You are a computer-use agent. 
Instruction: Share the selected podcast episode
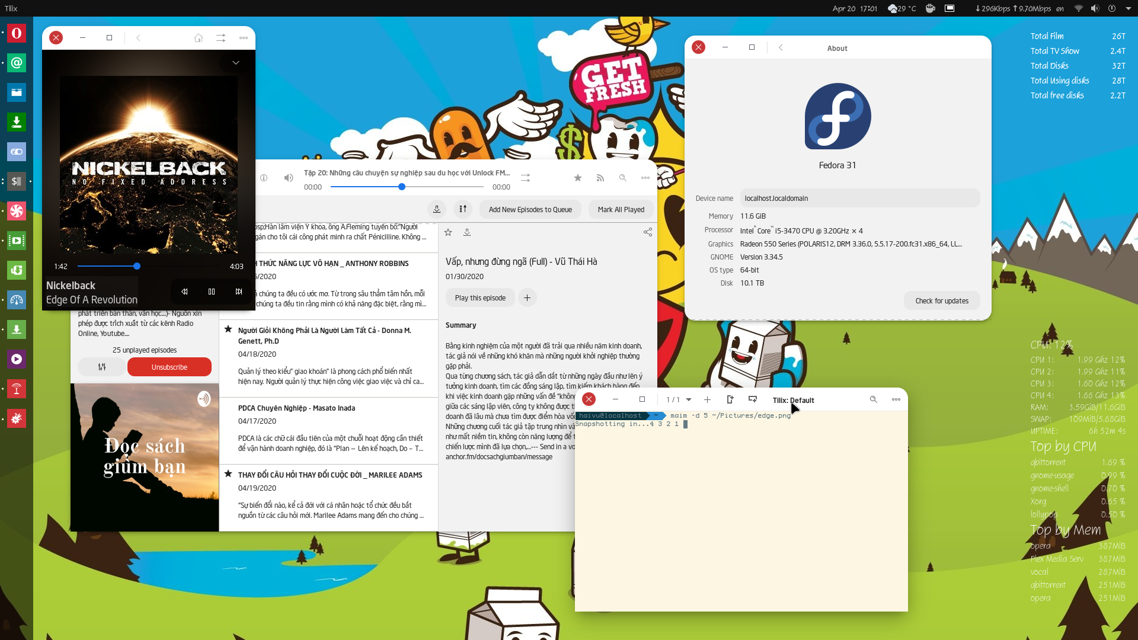pos(648,232)
